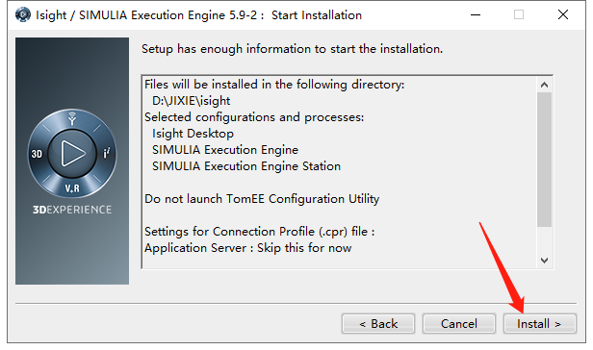Click the top person quadrant of the compass
This screenshot has height=350, width=593.
[72, 118]
